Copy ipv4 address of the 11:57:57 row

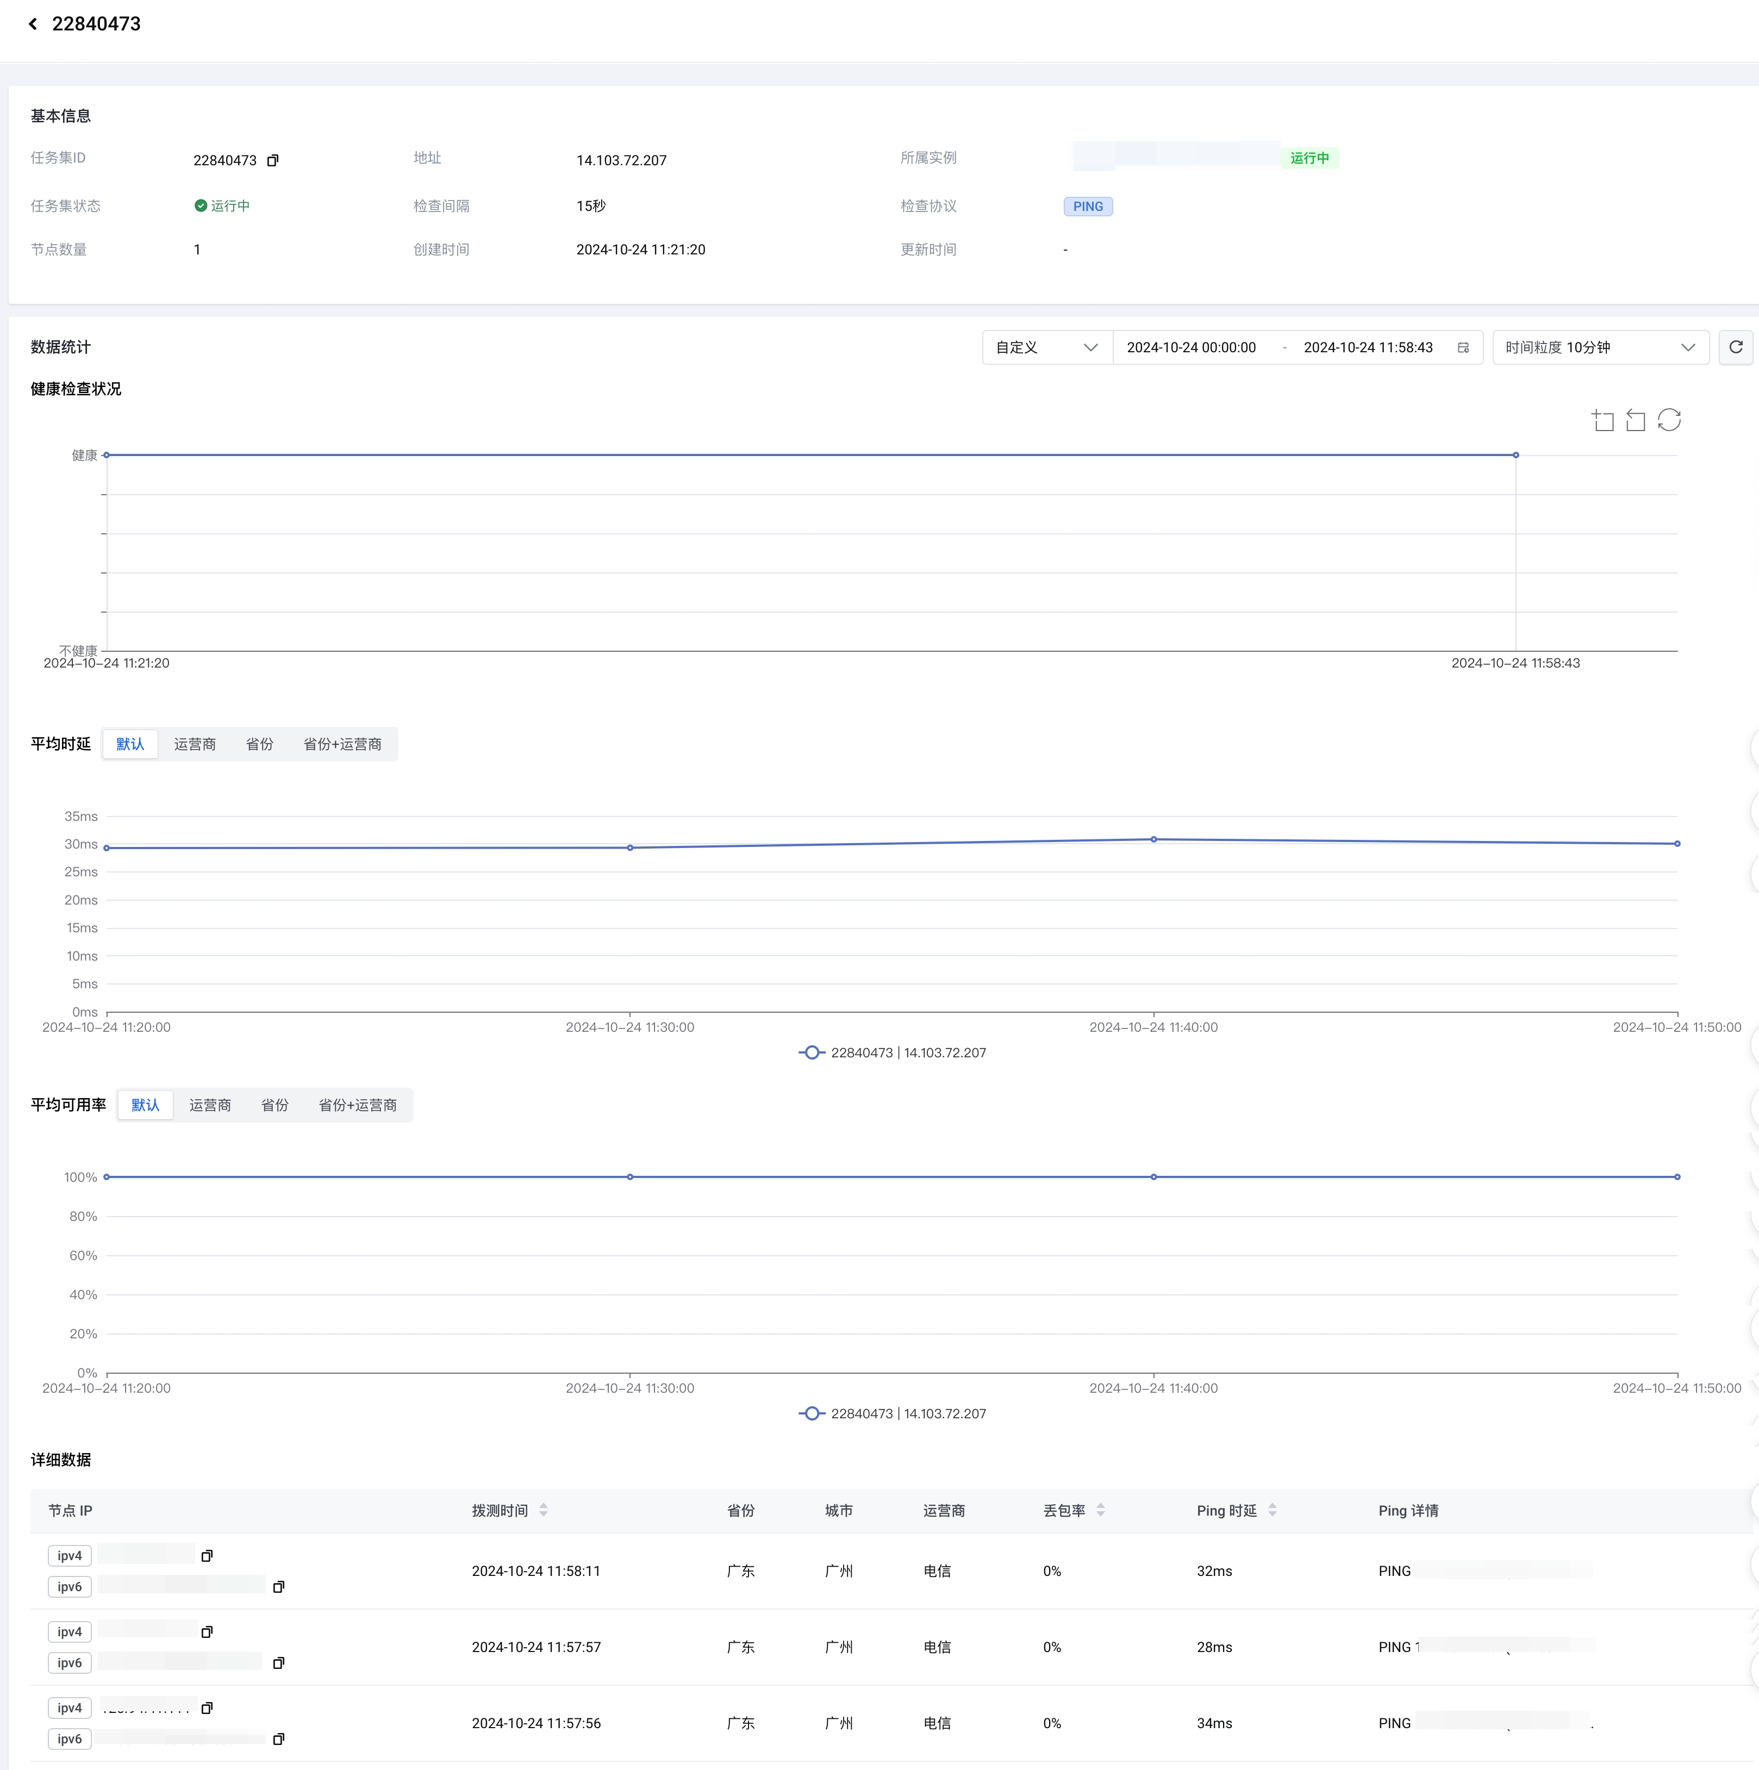point(207,1632)
